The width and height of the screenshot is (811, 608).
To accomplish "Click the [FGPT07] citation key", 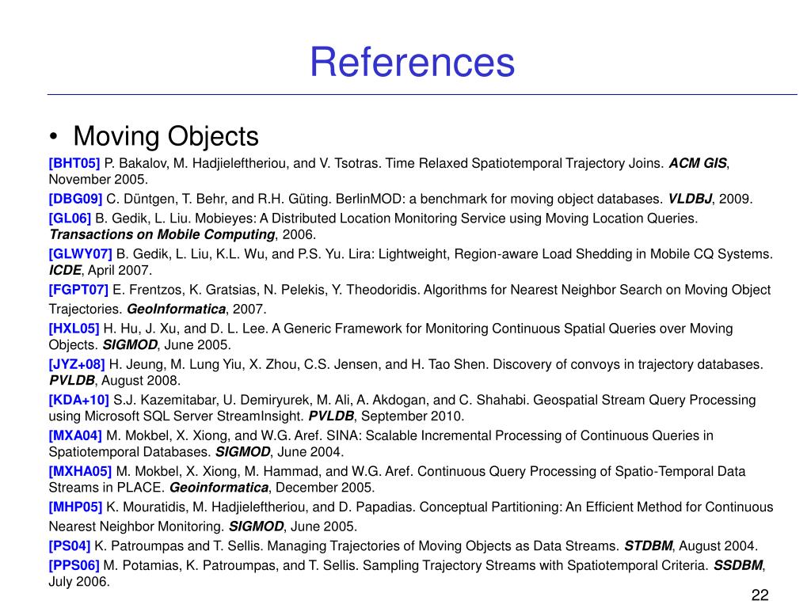I will (x=78, y=290).
